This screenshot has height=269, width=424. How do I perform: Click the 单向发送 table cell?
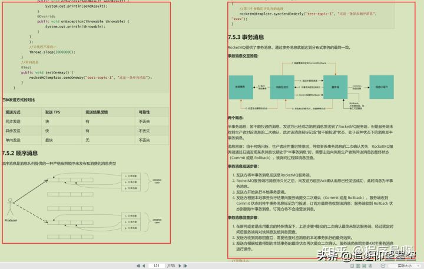tap(13, 140)
